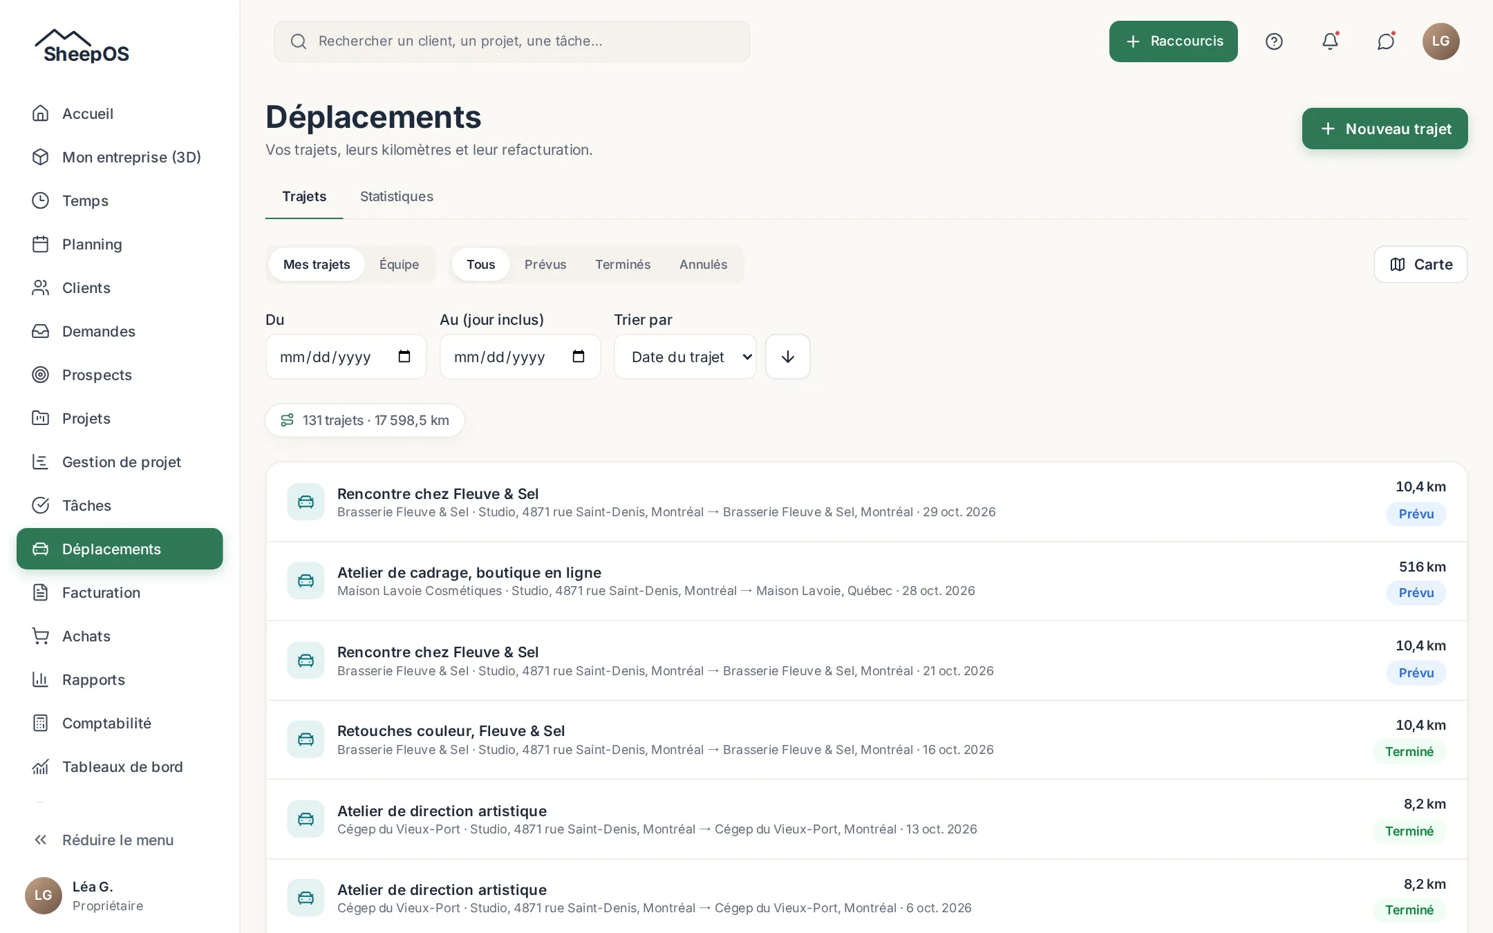Screen dimensions: 1493x933
Task: Select Mes trajets filter
Action: tap(317, 265)
